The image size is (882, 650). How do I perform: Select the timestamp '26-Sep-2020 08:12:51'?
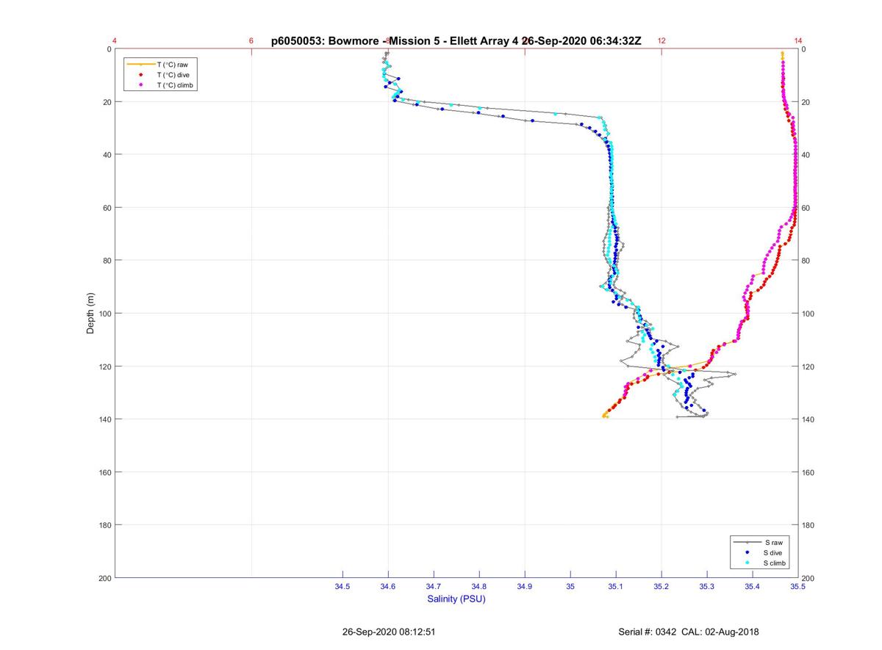coord(390,632)
